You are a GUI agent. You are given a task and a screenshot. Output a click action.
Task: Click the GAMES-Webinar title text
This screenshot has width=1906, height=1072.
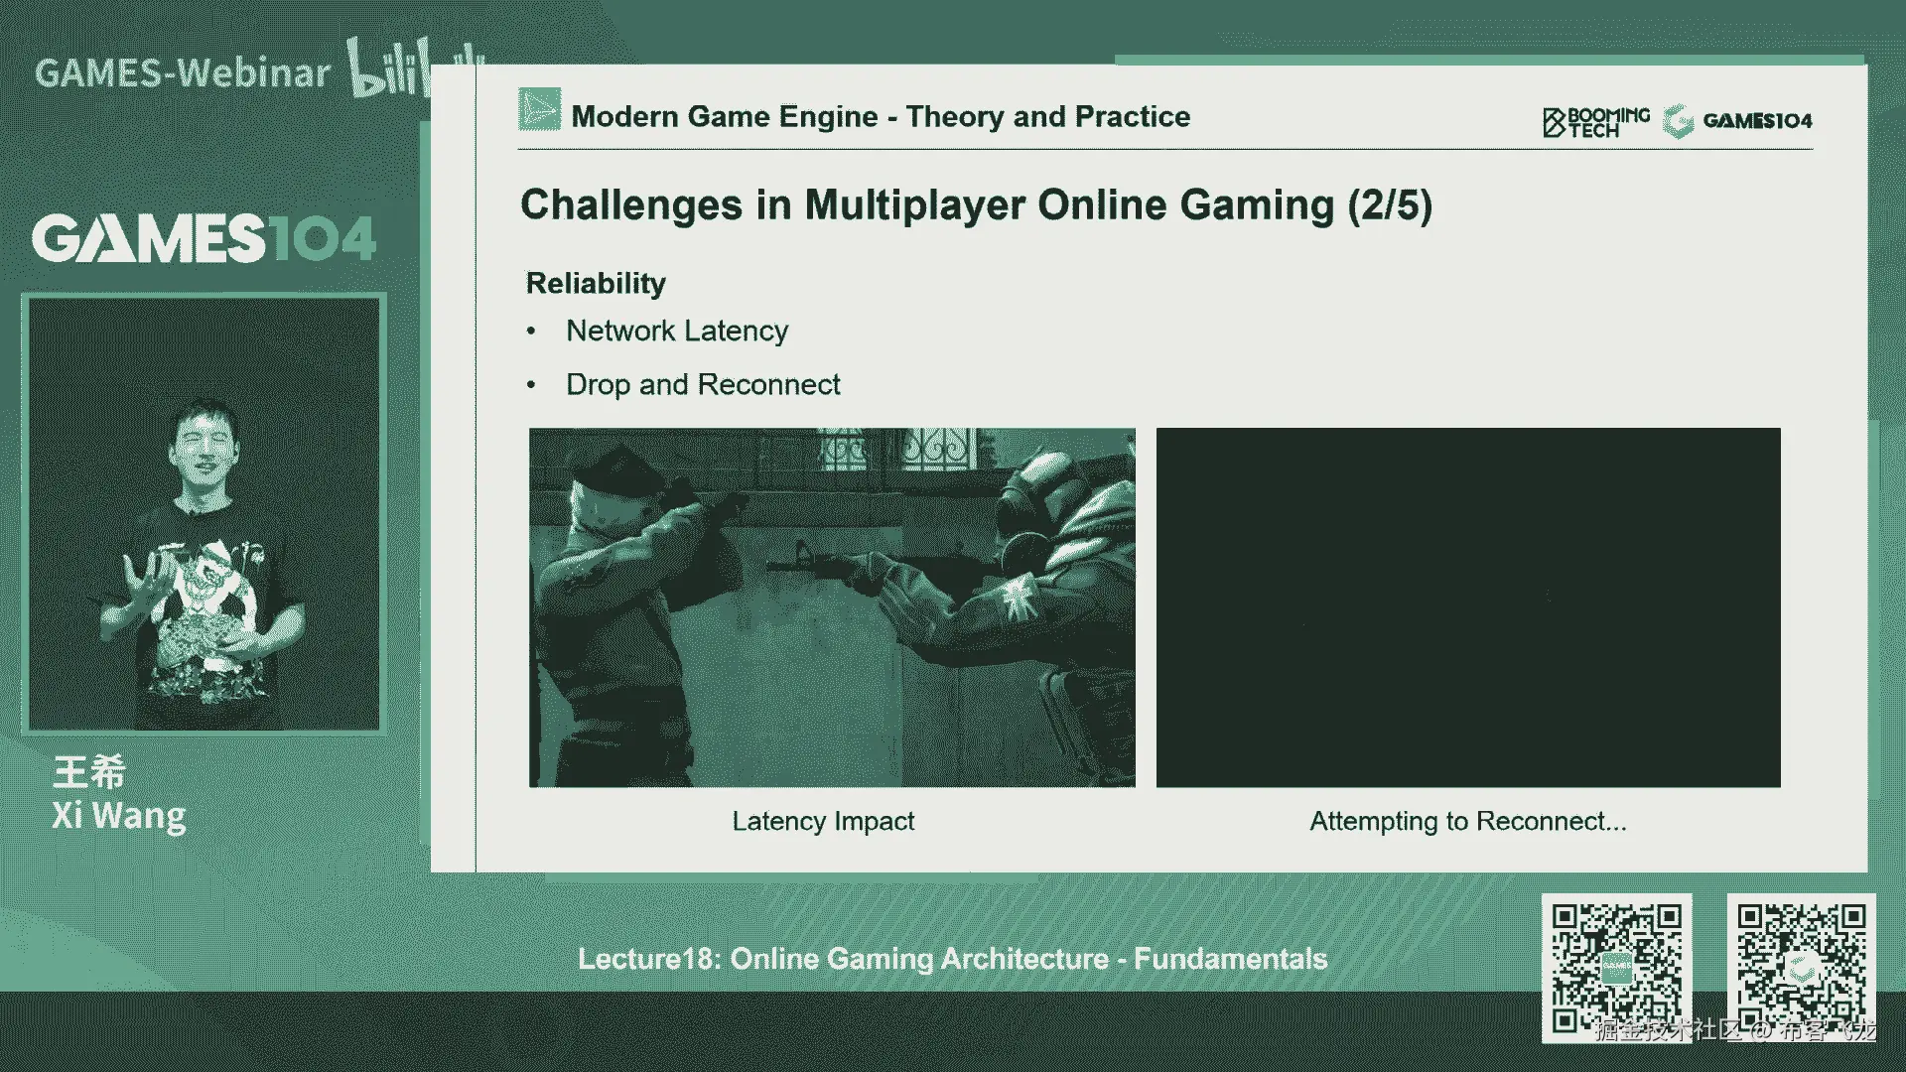(183, 73)
